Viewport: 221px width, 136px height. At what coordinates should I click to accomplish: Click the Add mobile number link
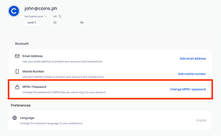click(x=192, y=74)
